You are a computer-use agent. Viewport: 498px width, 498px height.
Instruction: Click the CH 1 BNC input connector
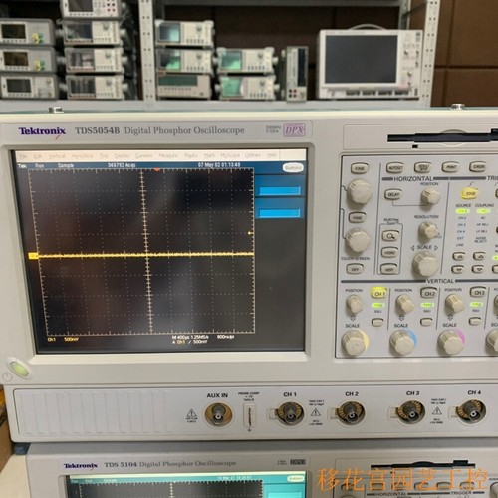click(290, 413)
